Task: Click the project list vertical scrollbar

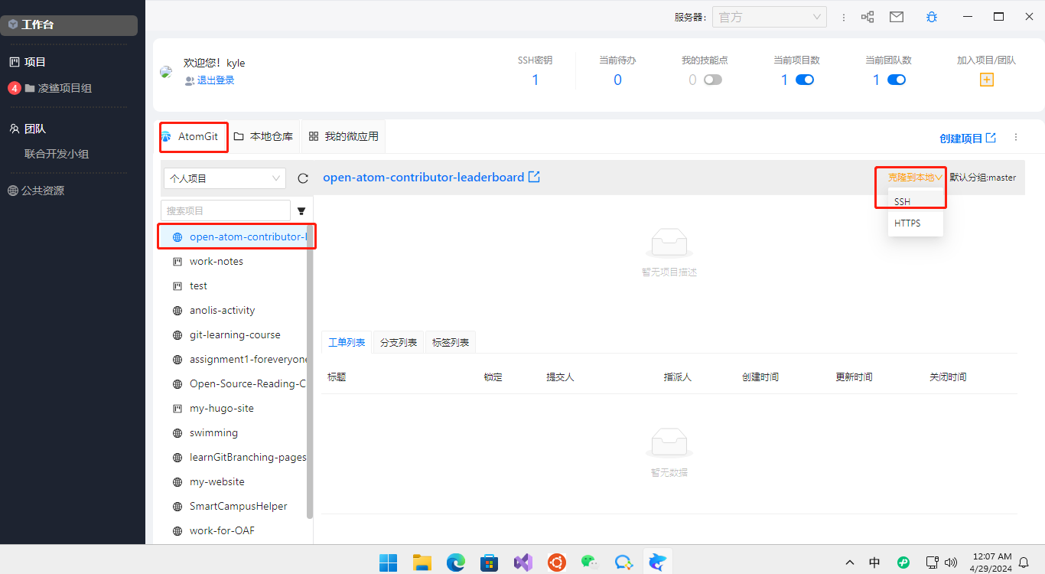Action: point(310,371)
